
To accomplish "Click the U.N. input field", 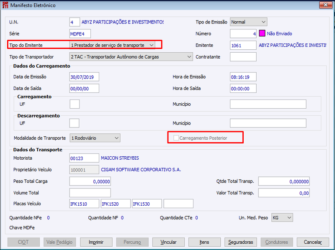I will coord(75,22).
